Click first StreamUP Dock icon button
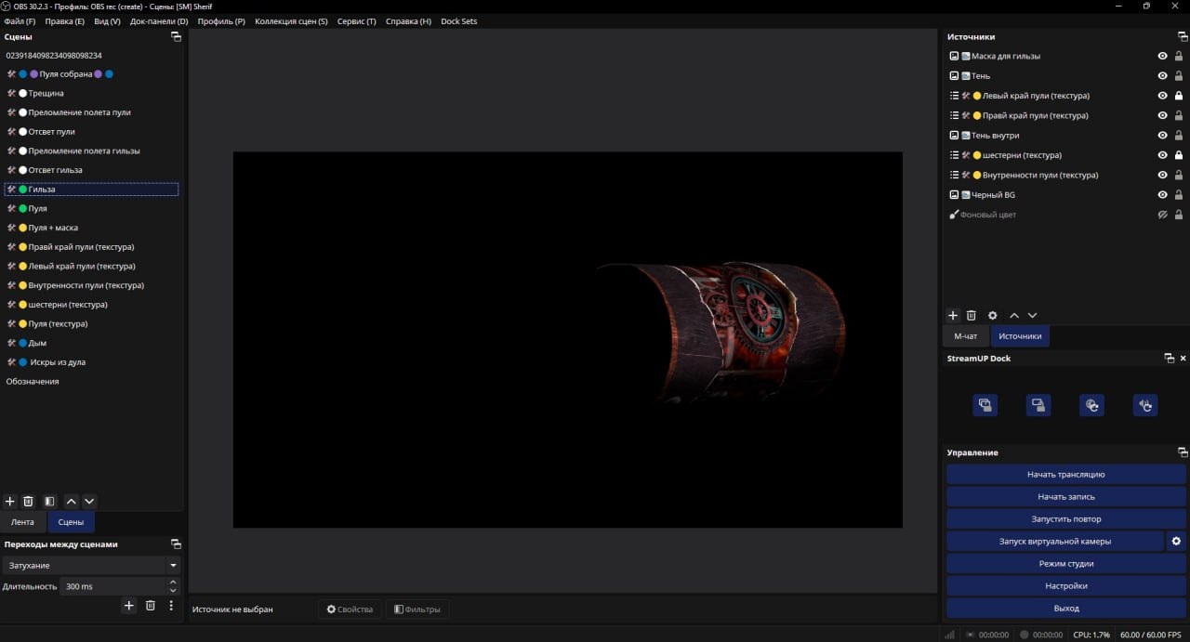 (985, 405)
